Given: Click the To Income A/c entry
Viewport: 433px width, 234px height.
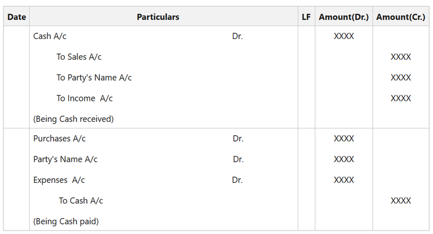Looking at the screenshot, I should (x=85, y=98).
